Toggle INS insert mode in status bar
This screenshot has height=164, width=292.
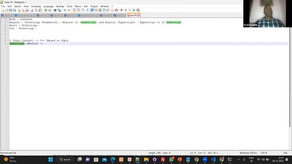[x=286, y=153]
